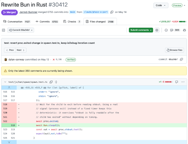Open the Code dropdown
This screenshot has width=188, height=144.
coord(161,5)
